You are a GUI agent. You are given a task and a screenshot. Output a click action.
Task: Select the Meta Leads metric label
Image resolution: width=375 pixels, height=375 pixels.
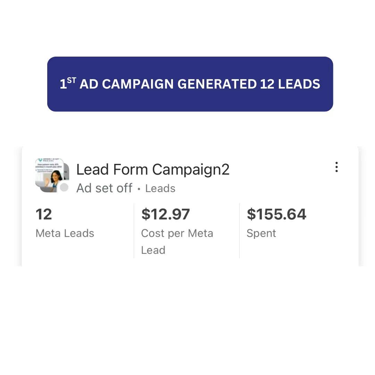pyautogui.click(x=65, y=233)
